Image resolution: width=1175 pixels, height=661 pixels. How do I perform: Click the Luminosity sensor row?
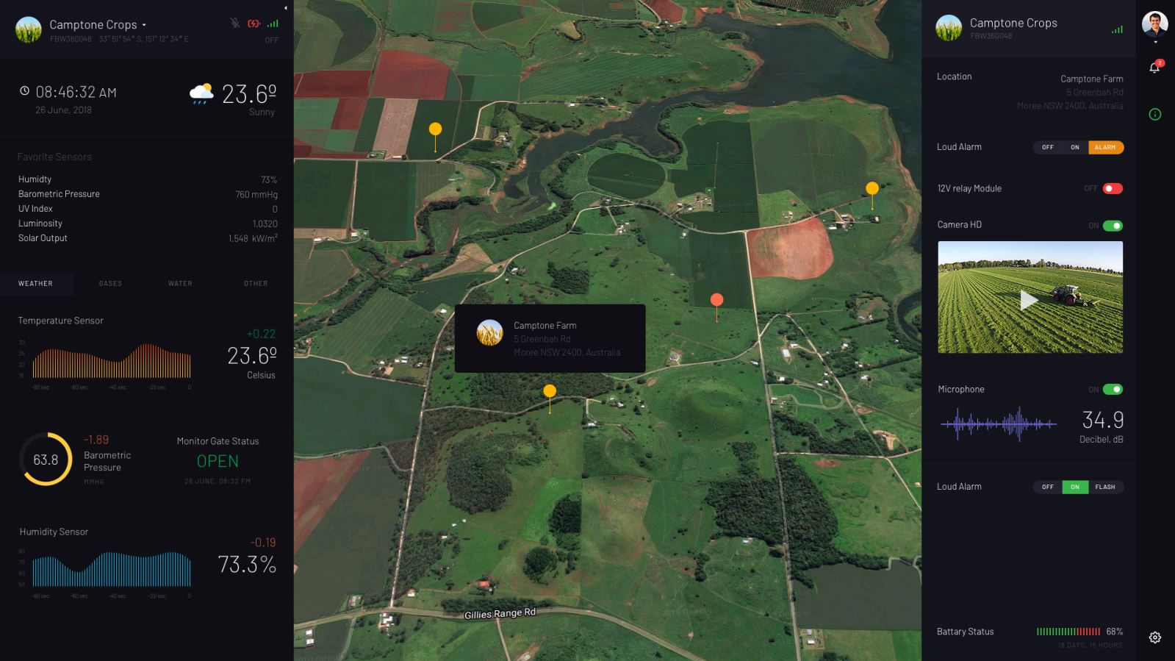pyautogui.click(x=148, y=224)
